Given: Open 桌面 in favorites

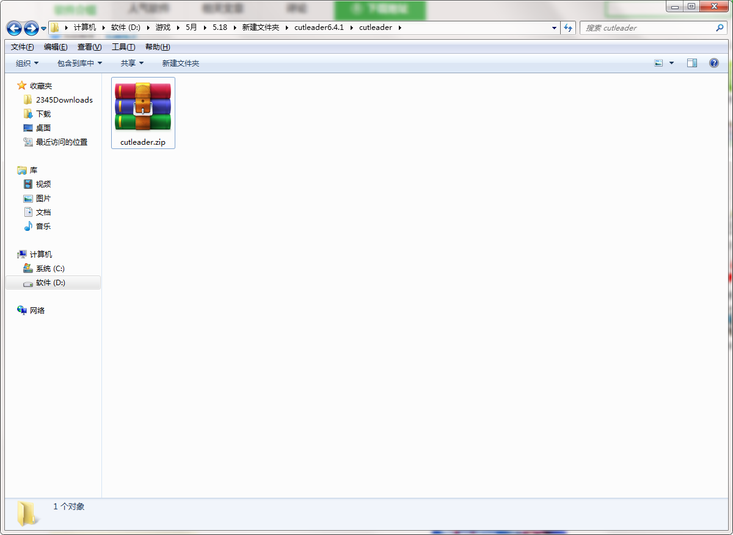Looking at the screenshot, I should 43,128.
